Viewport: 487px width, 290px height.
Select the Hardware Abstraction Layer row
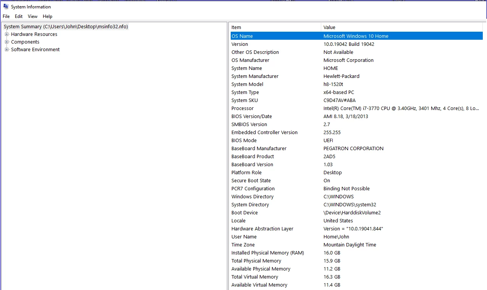[x=356, y=228]
